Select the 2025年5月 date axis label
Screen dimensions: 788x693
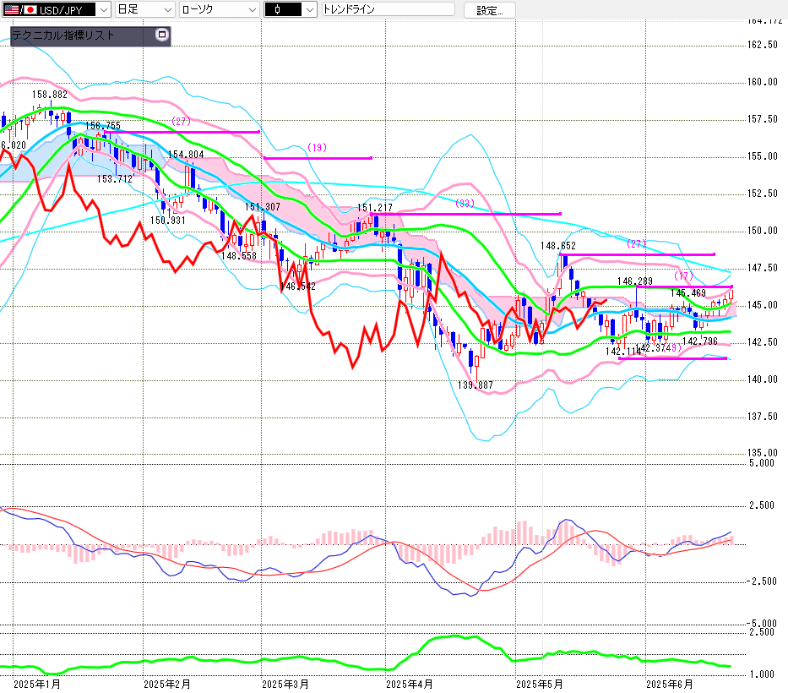(540, 685)
